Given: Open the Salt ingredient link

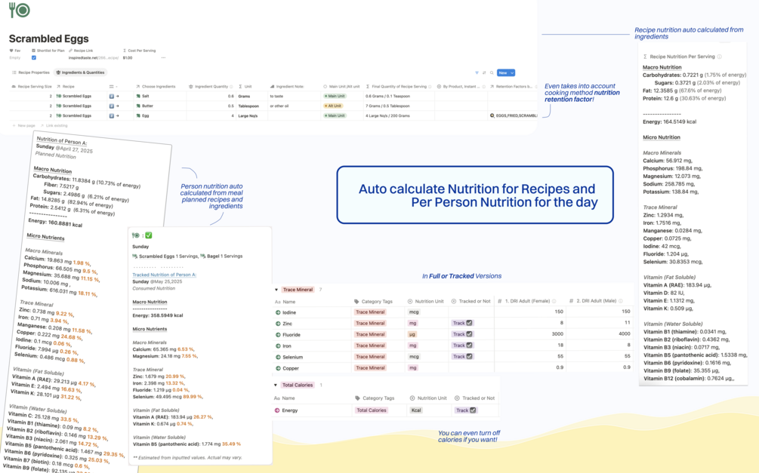Looking at the screenshot, I should tap(143, 97).
